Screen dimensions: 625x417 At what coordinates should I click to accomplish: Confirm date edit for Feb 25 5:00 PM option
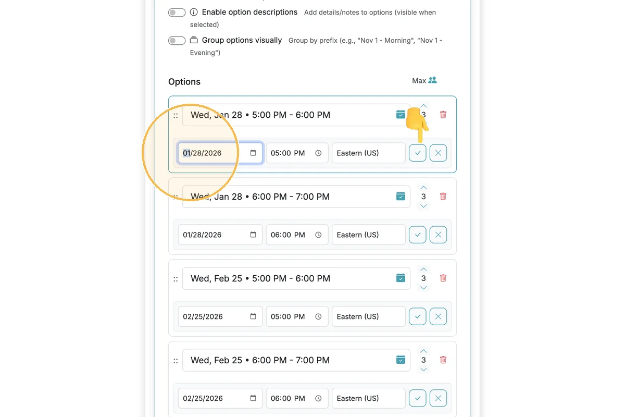[418, 317]
